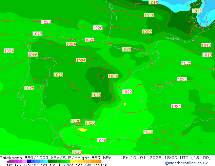Viewport: 215px width, 166px height.
Task: Click the purple arrow at the scale's left end
Action: pyautogui.click(x=8, y=162)
